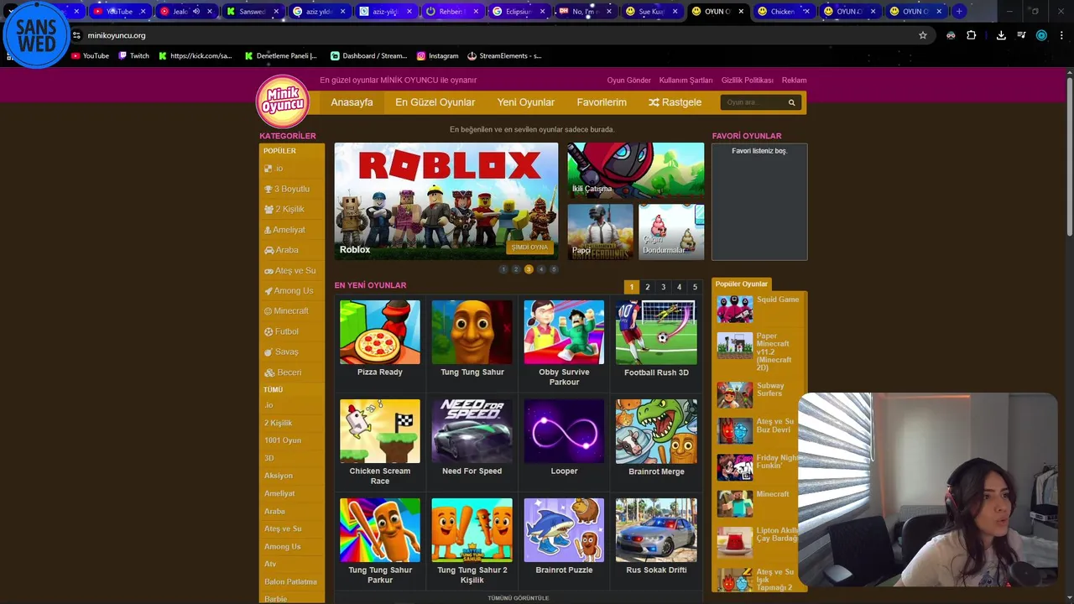Viewport: 1074px width, 604px height.
Task: Go to page 3 of En Yeni Oyunlar
Action: click(663, 287)
